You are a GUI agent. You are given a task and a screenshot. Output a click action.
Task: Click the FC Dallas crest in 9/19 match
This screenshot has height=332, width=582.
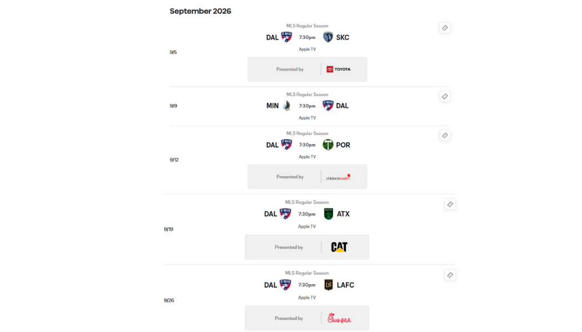pyautogui.click(x=285, y=214)
